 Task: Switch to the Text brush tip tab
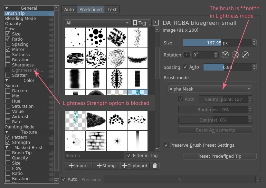pos(112,9)
